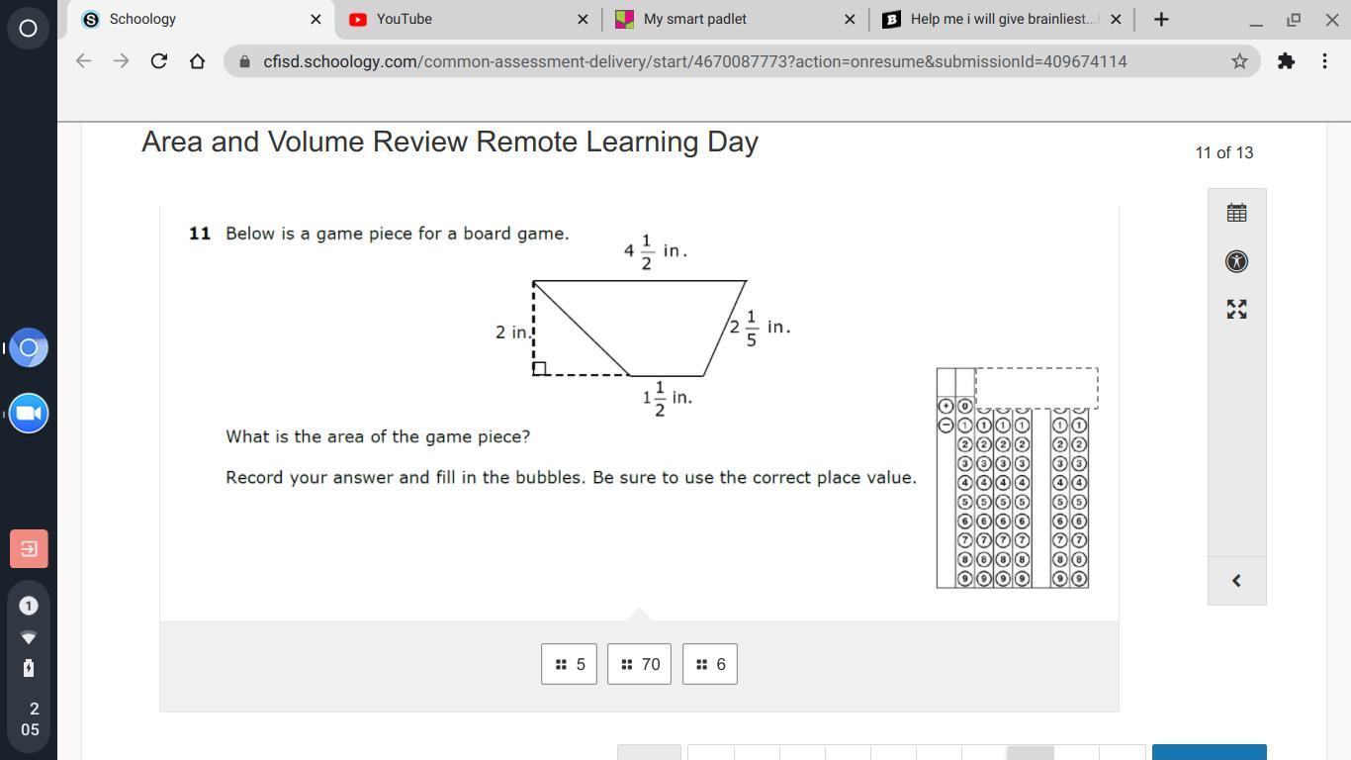Screen dimensions: 1351x760
Task: Close the My smart padlet tab
Action: pos(850,19)
